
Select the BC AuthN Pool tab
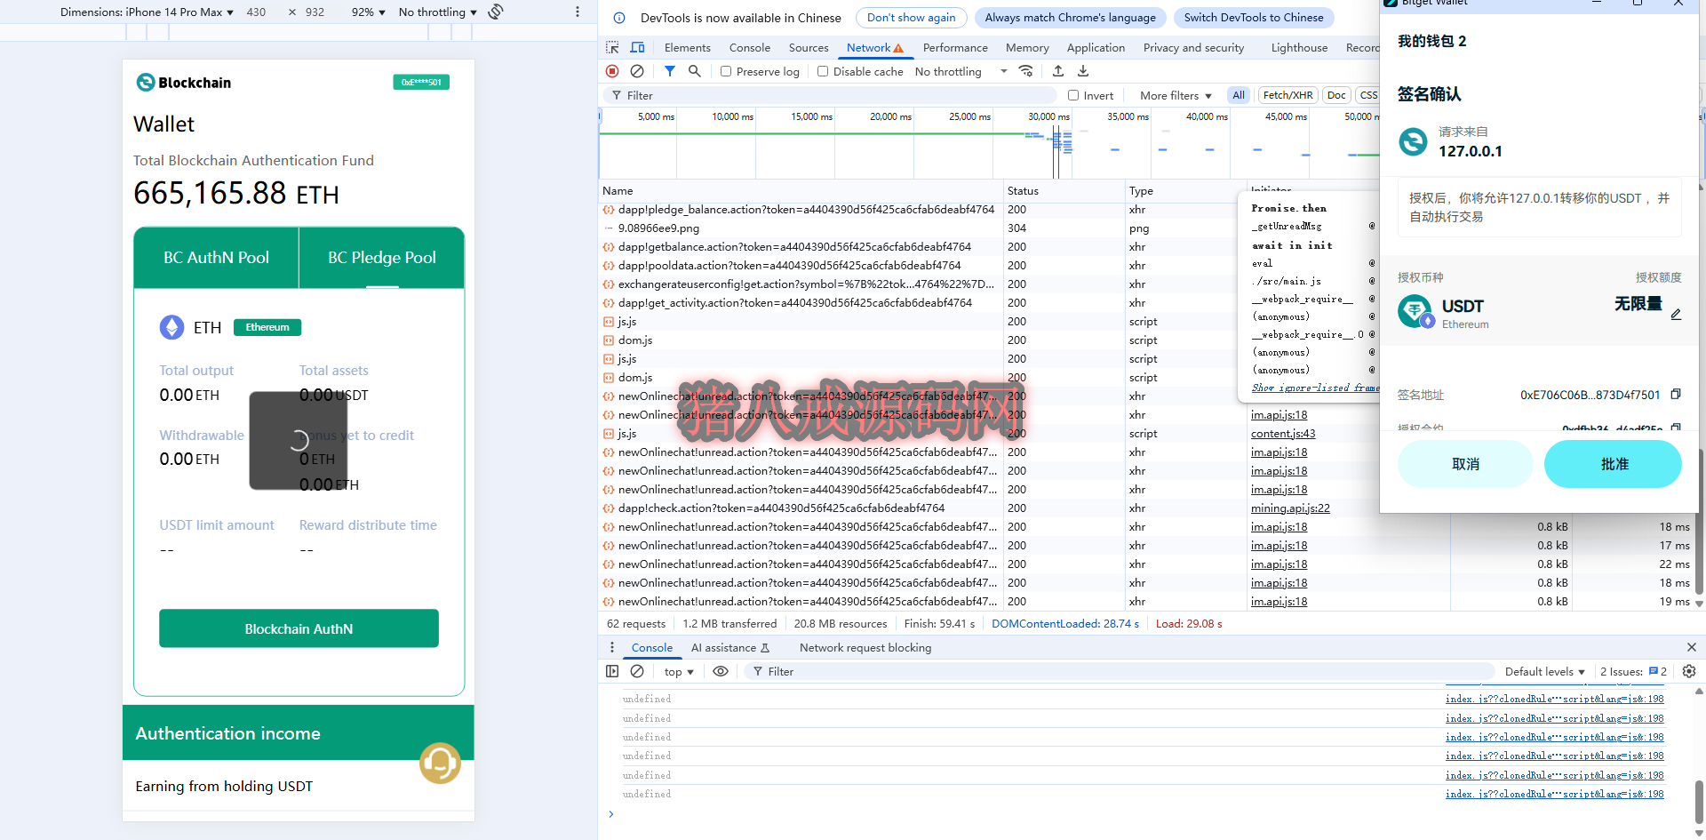216,258
